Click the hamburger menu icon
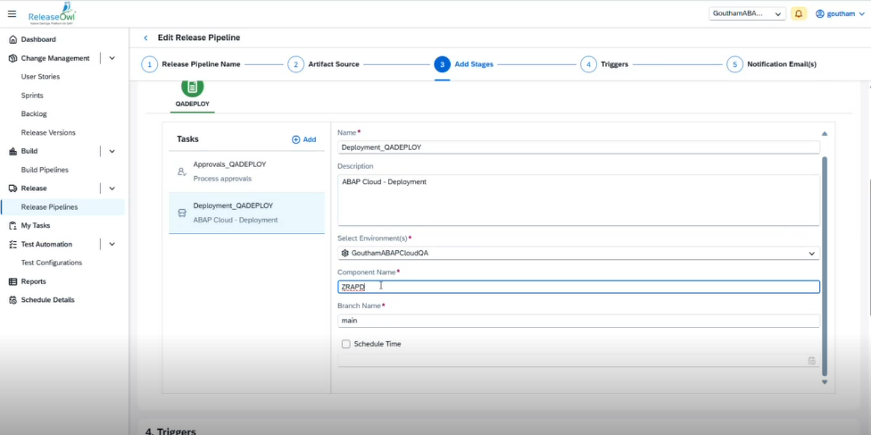The height and width of the screenshot is (435, 871). pyautogui.click(x=12, y=13)
